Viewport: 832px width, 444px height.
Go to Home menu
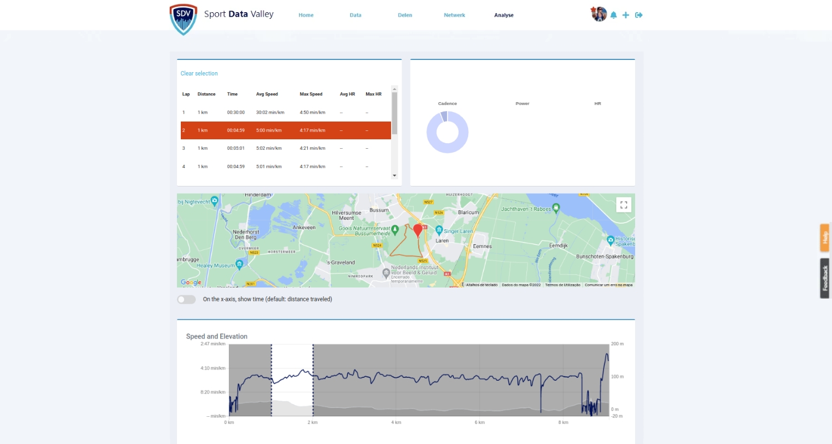306,15
